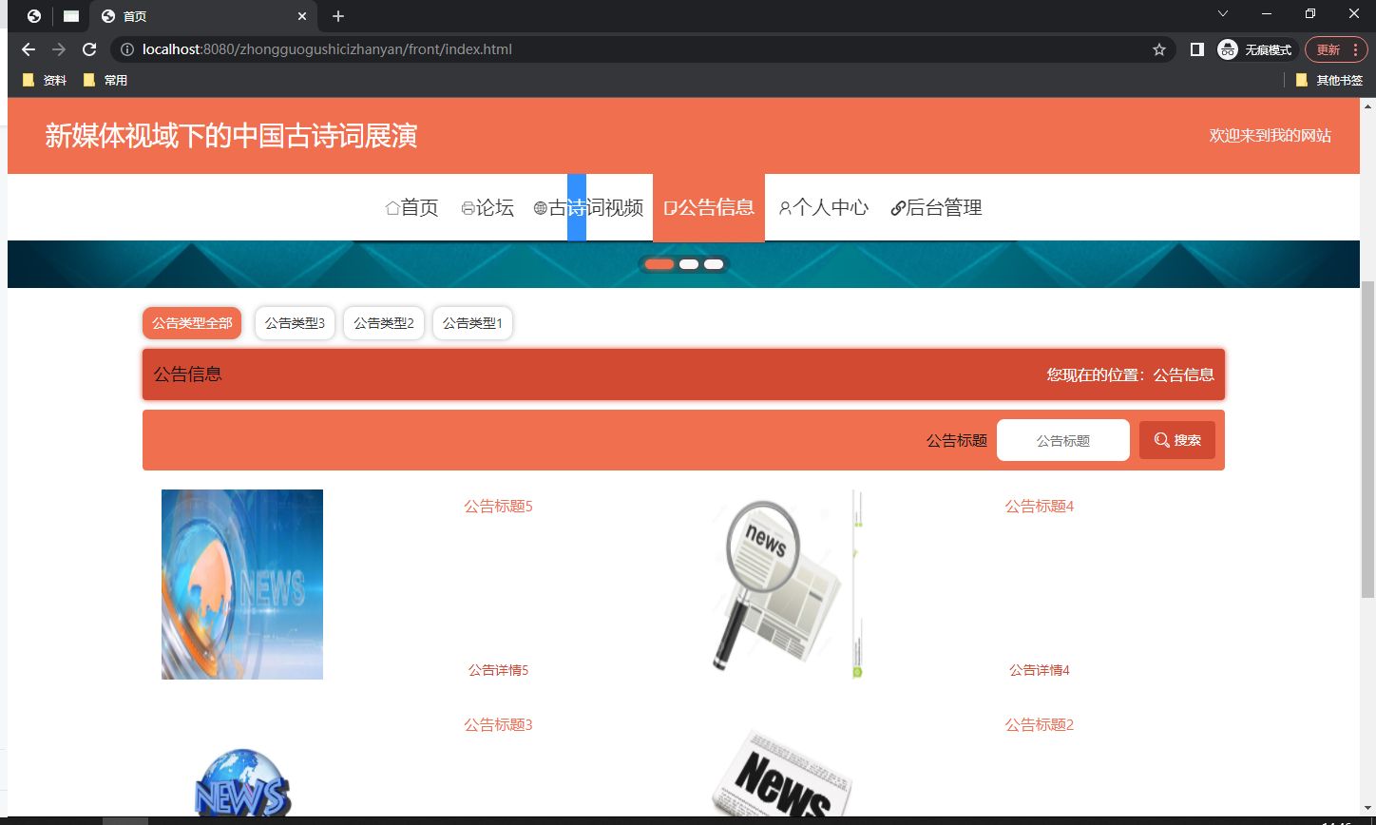Select the third carousel indicator dot
1376x825 pixels.
[x=713, y=263]
